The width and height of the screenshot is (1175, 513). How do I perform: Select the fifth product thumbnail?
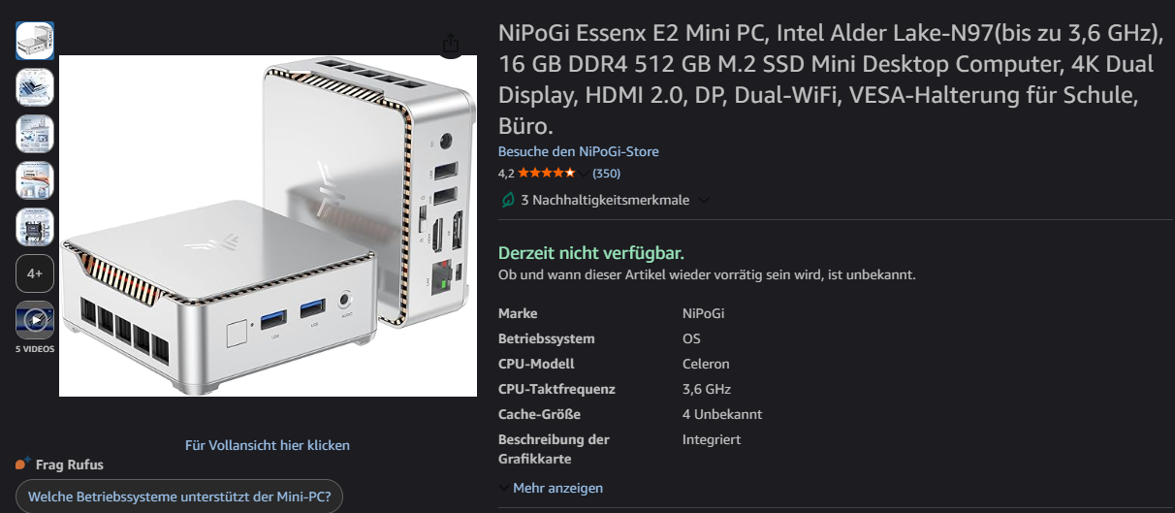tap(35, 227)
